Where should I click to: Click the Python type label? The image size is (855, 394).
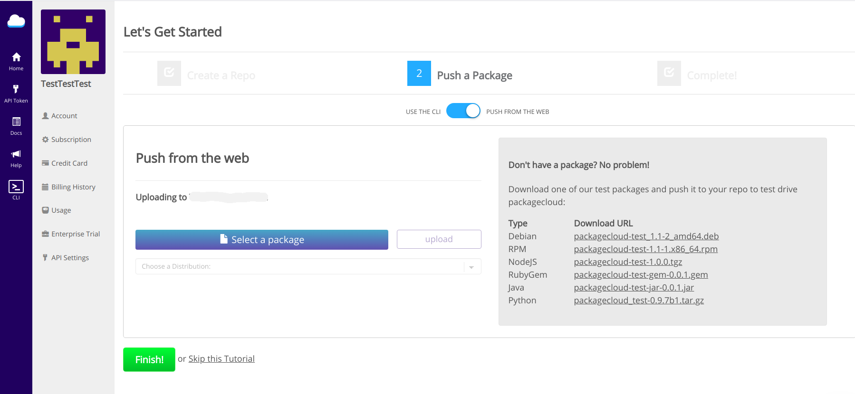coord(522,300)
